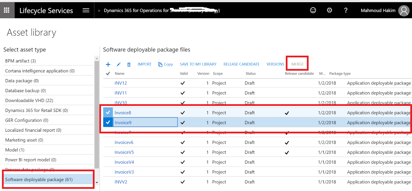412x191 pixels.
Task: Click the IMPORT toolbar button
Action: 144,64
